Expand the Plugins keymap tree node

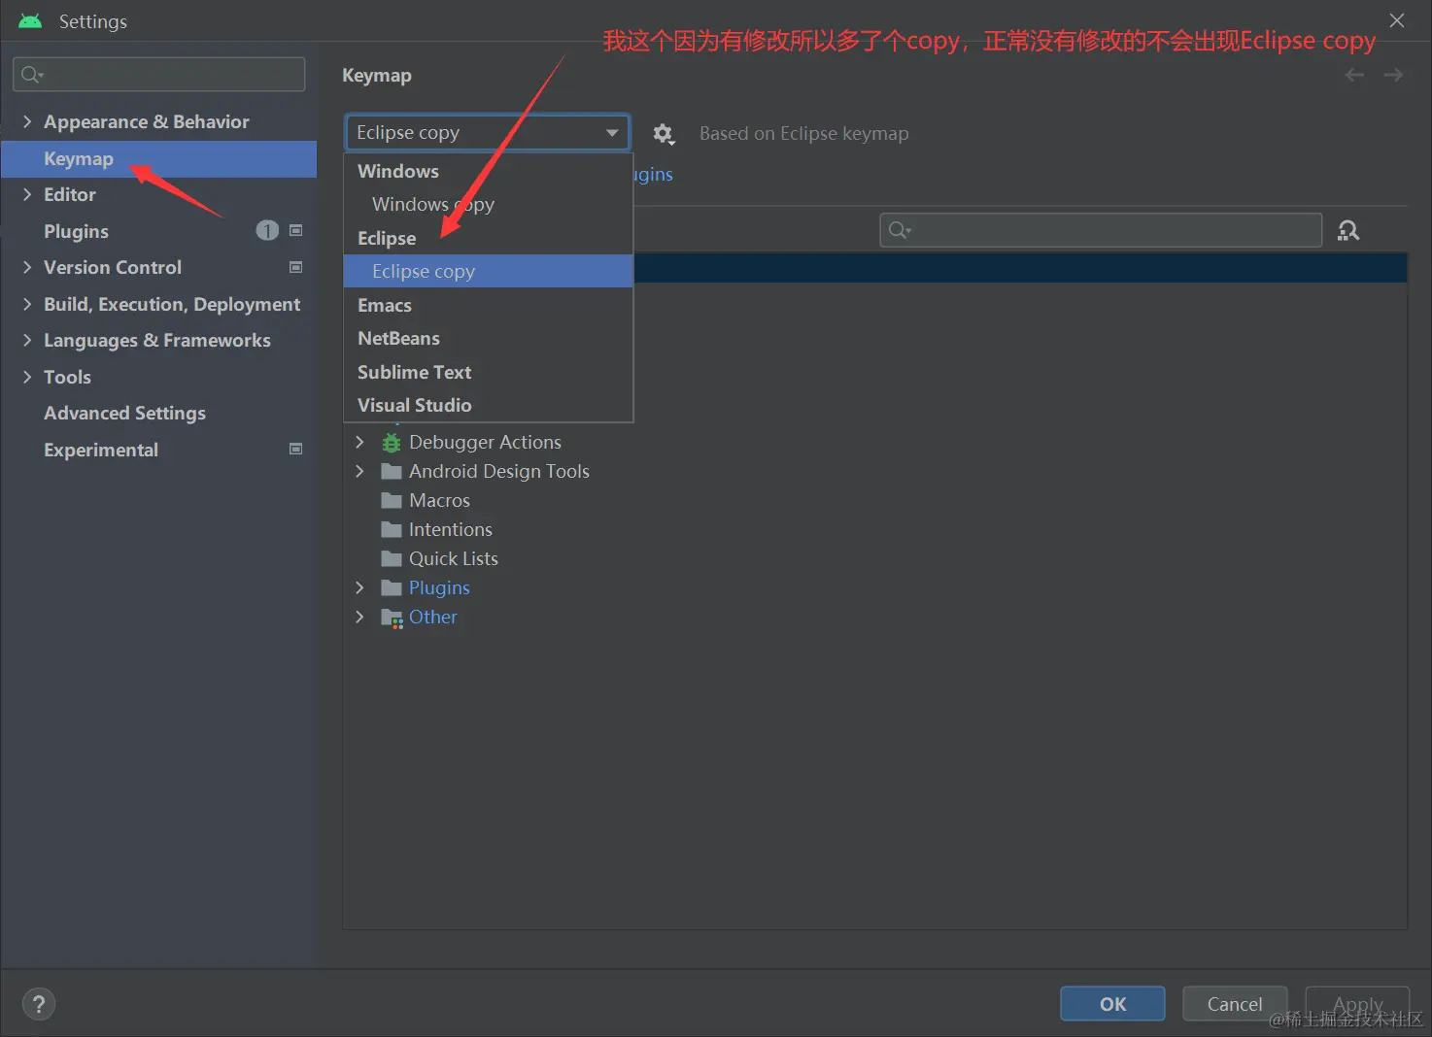(x=360, y=587)
